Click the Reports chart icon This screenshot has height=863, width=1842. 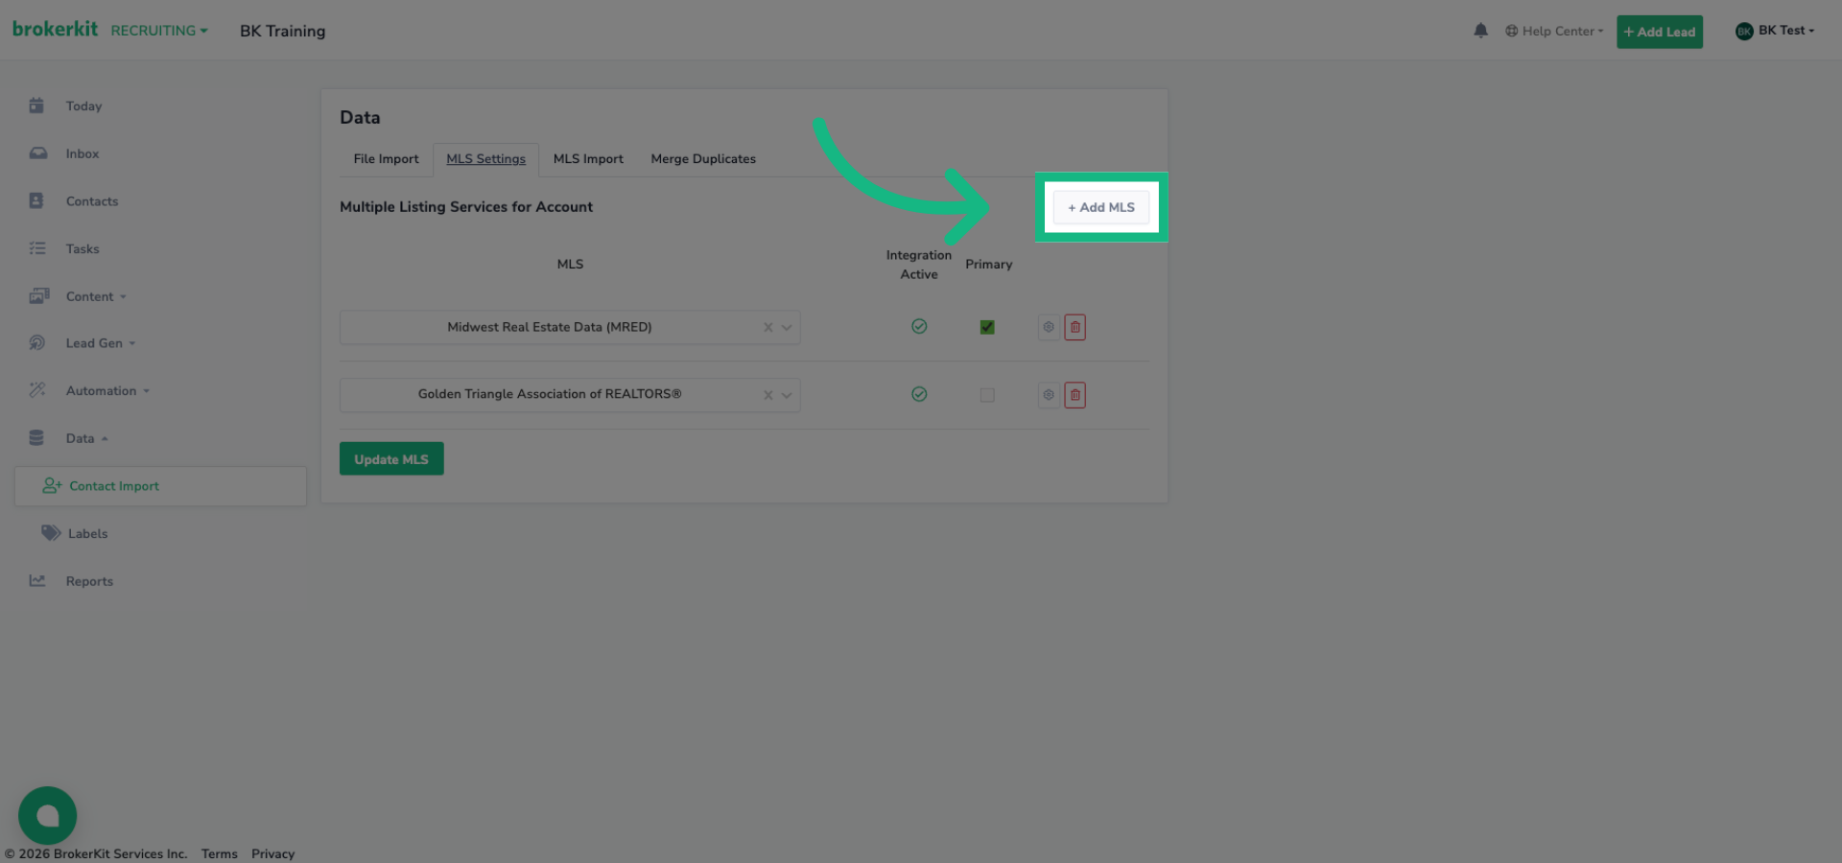[37, 580]
